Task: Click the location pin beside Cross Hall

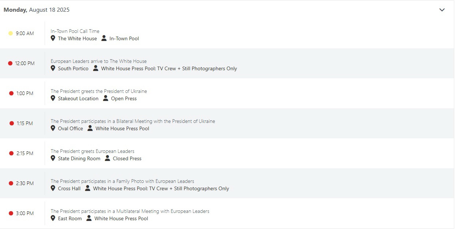Action: 53,188
